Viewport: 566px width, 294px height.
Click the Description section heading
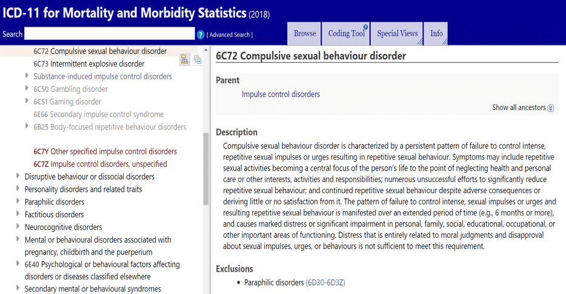(236, 132)
